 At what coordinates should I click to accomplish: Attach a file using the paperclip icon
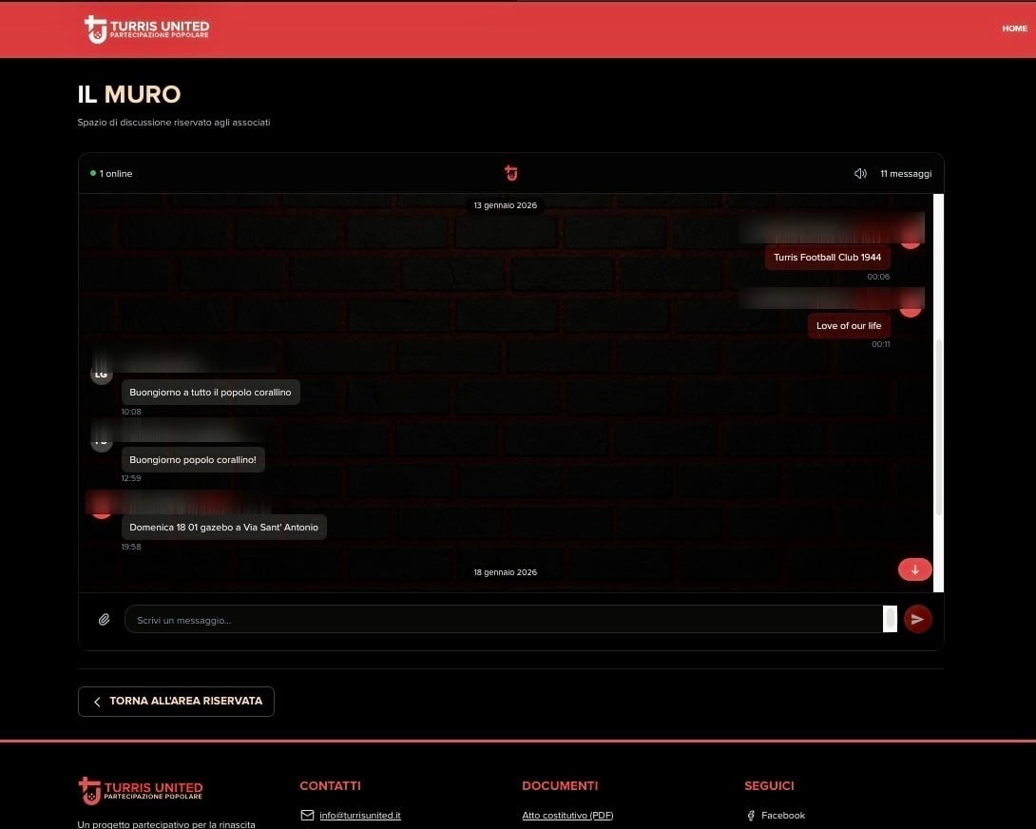(x=104, y=619)
